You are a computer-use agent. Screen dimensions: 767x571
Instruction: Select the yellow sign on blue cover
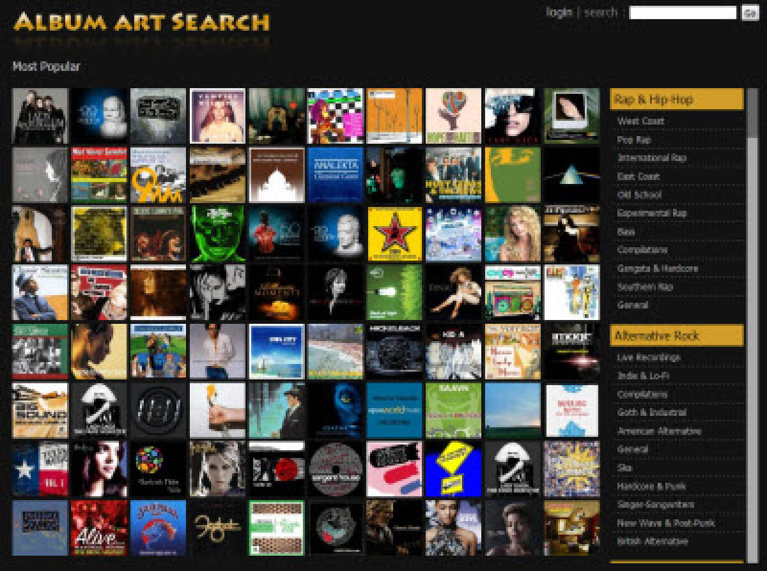[454, 469]
